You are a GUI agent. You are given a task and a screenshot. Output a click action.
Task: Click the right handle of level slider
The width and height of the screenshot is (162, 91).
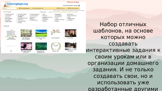[76, 12]
